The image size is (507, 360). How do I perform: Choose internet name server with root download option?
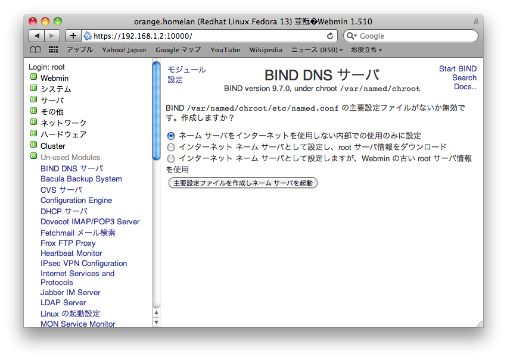(171, 147)
